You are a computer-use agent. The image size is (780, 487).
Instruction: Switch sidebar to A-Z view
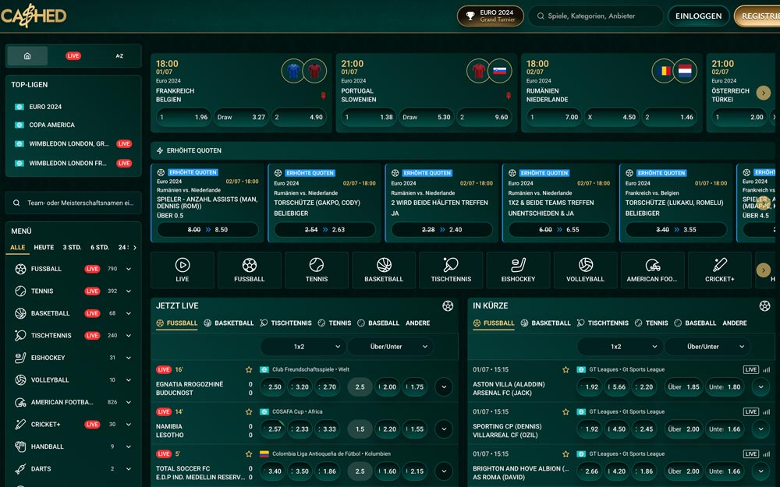pyautogui.click(x=119, y=56)
